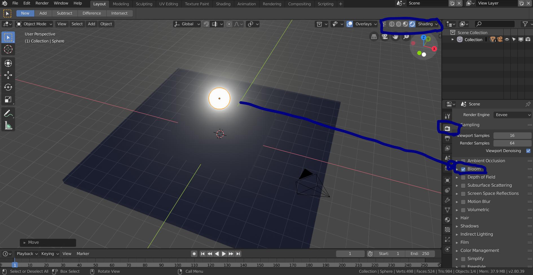Open Output properties tab with printer icon
The width and height of the screenshot is (533, 275).
pyautogui.click(x=447, y=138)
